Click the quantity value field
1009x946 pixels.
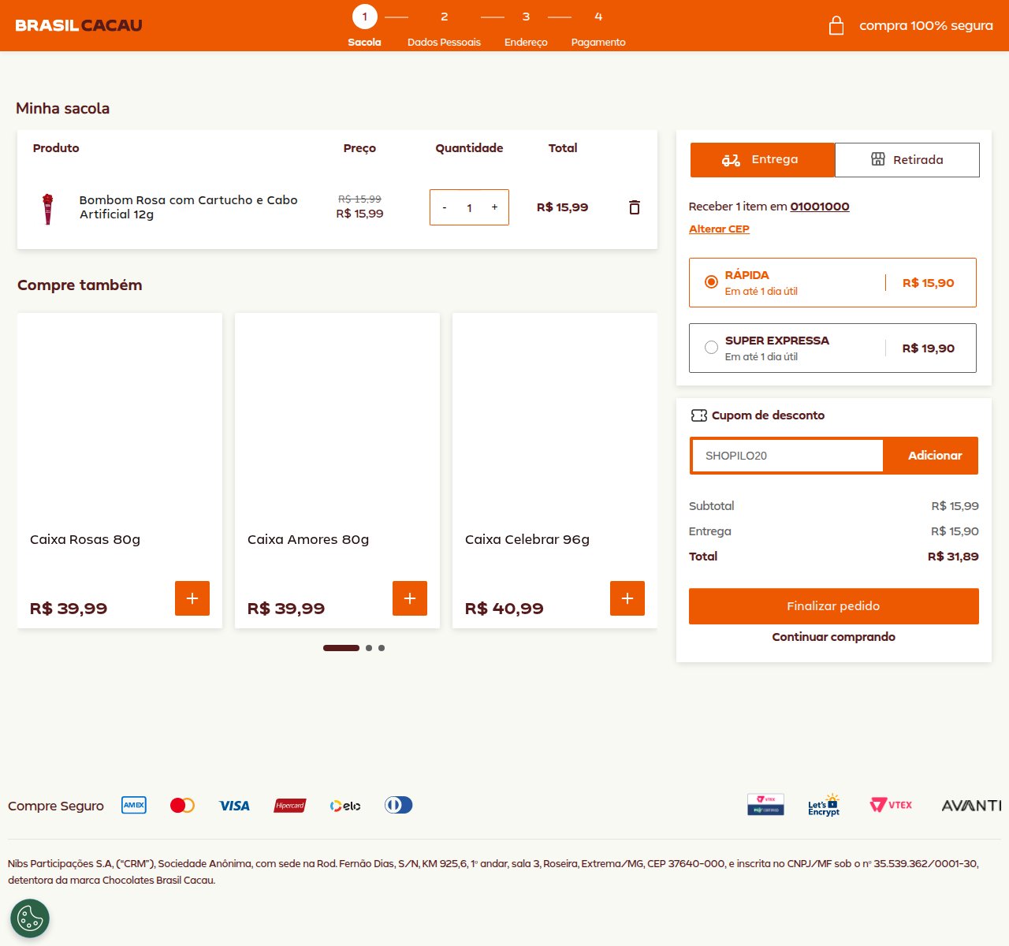point(469,208)
